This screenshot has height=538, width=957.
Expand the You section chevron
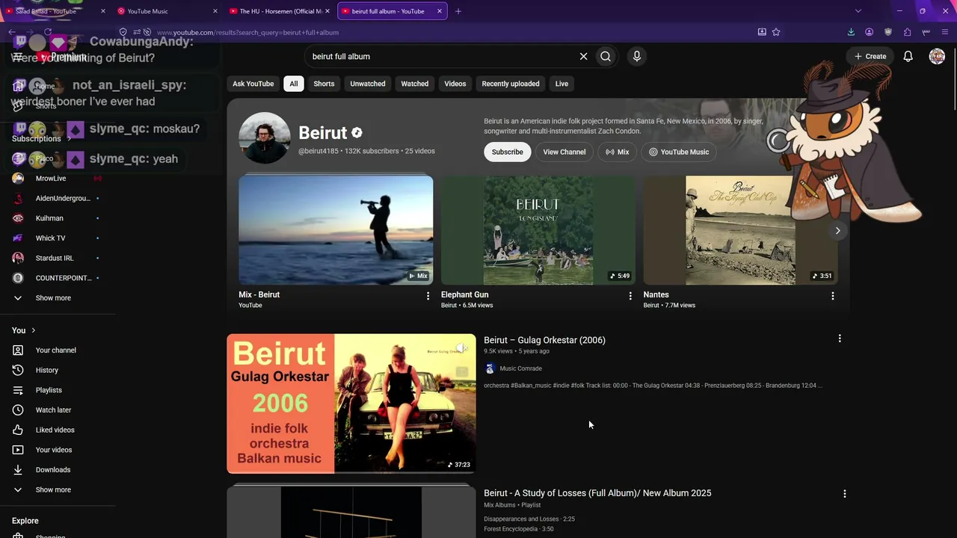tap(33, 330)
